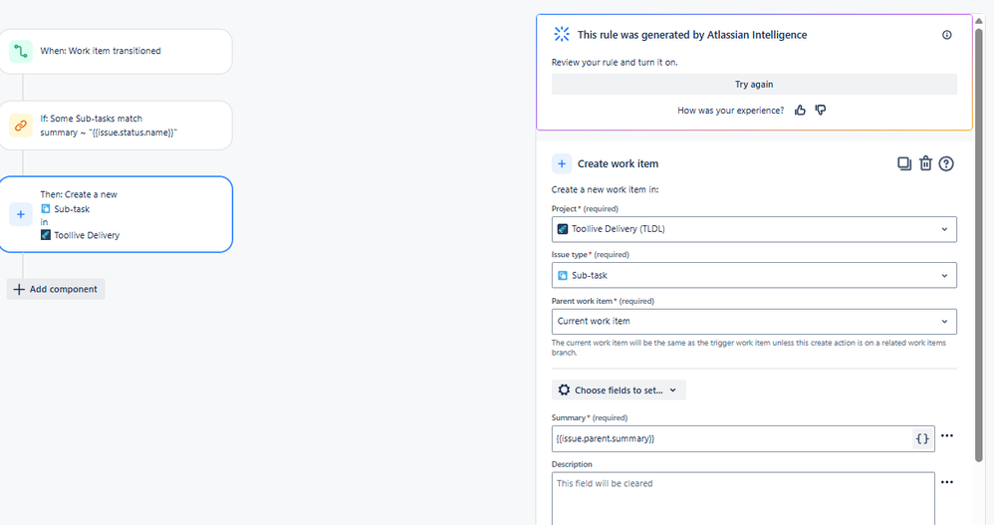Click the scroll up arrow of the panel
Screen dimensions: 994x525
[979, 20]
